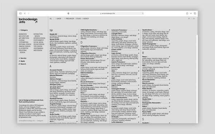Select the INTERIOR DESIGN category
Screen dimensions: 215x134
click(39, 38)
